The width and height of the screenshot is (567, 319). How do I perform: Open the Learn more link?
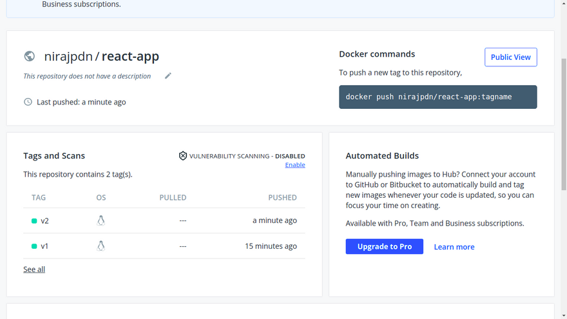pyautogui.click(x=454, y=247)
